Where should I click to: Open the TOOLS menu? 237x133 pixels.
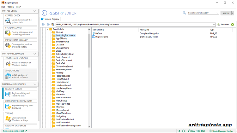pyautogui.click(x=10, y=7)
